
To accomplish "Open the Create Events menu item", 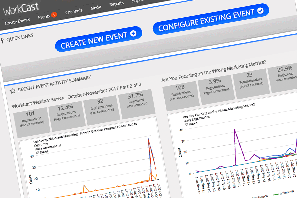I will click(x=17, y=21).
